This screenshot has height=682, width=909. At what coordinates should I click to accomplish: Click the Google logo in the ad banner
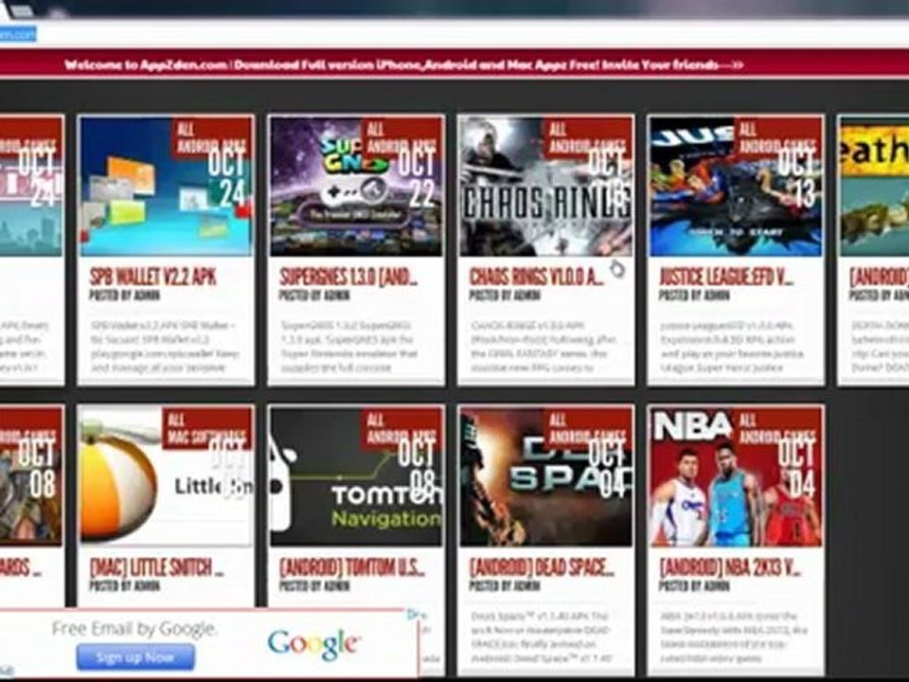click(314, 644)
